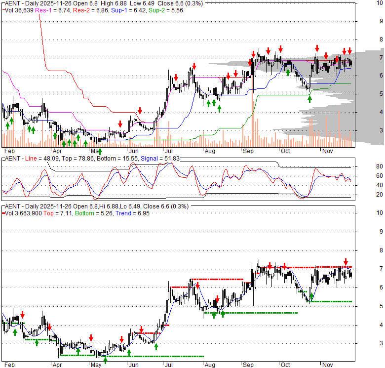Click the top chart's AENT Daily title line
This screenshot has height=368, width=385.
pyautogui.click(x=104, y=3)
